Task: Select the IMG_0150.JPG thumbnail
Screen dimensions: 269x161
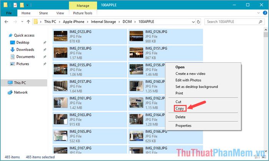Action: [x=60, y=53]
